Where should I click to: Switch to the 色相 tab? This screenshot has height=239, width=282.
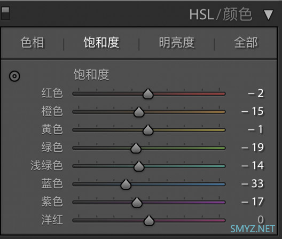32,42
